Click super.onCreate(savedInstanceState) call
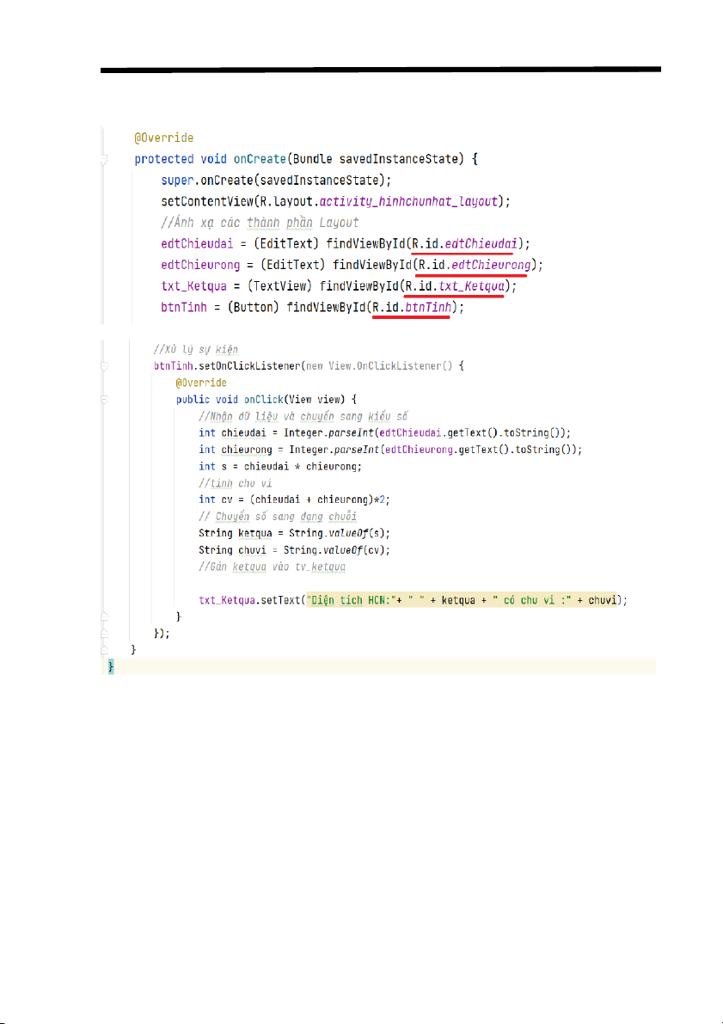Image resolution: width=723 pixels, height=1024 pixels. pyautogui.click(x=276, y=181)
